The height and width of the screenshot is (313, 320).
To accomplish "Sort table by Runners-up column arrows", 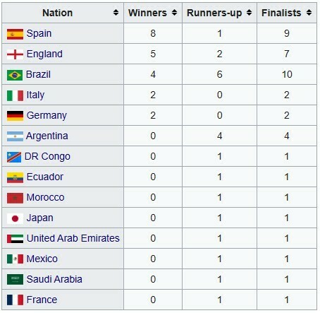I will (250, 13).
